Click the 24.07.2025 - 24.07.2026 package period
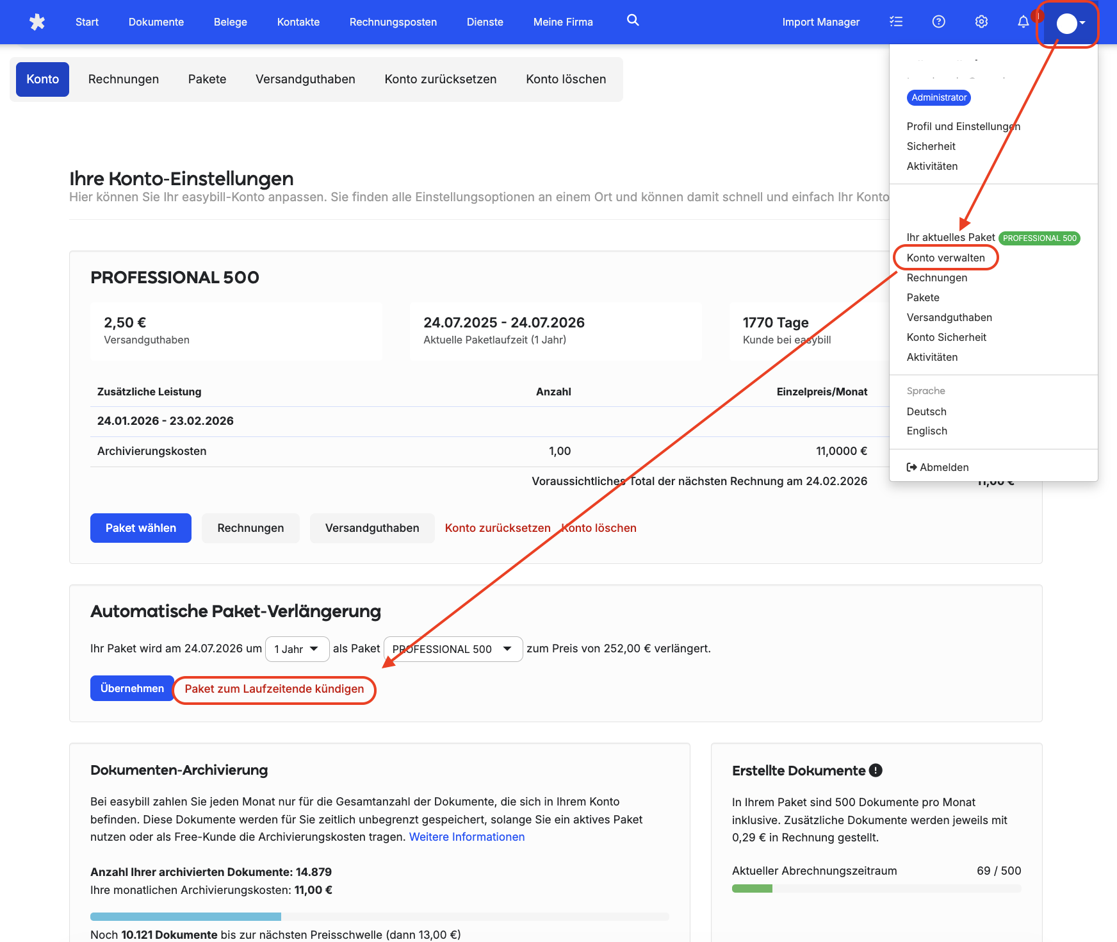 pyautogui.click(x=504, y=322)
